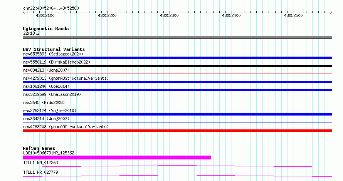
Task: Open variant label nsv834213 (Wong2007)
Action: tap(46, 70)
